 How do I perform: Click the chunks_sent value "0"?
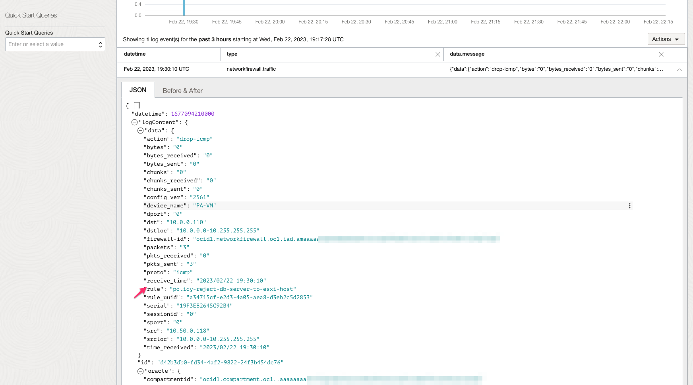click(x=198, y=189)
